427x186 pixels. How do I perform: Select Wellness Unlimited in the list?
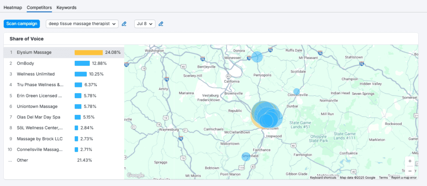(64, 74)
